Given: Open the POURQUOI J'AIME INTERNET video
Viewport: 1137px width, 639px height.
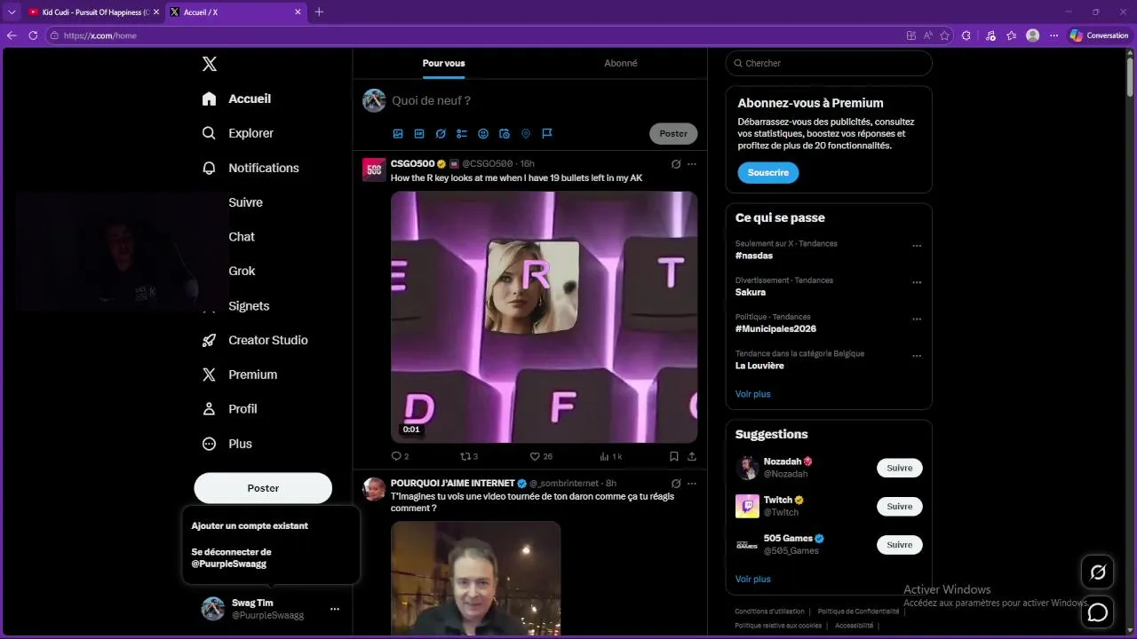Looking at the screenshot, I should pos(475,578).
